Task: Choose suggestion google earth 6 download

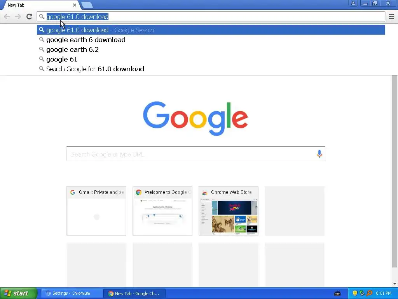Action: [x=211, y=40]
